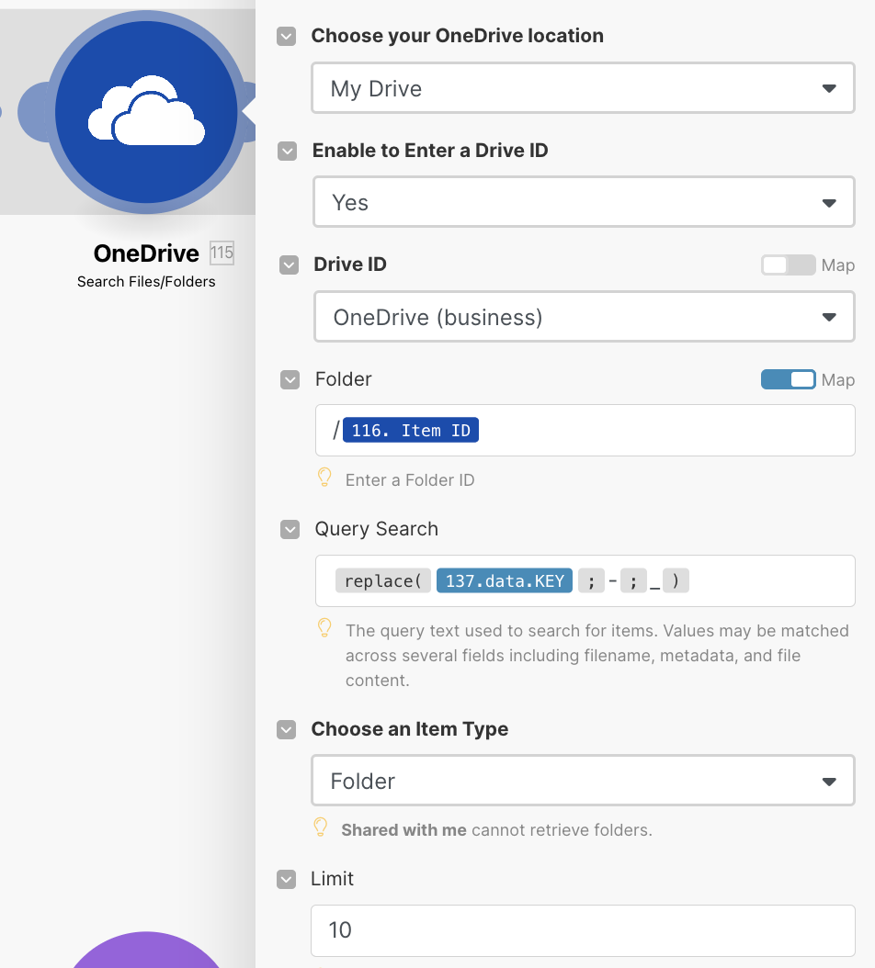Click the closing parenthesis token in Query Search

point(676,581)
